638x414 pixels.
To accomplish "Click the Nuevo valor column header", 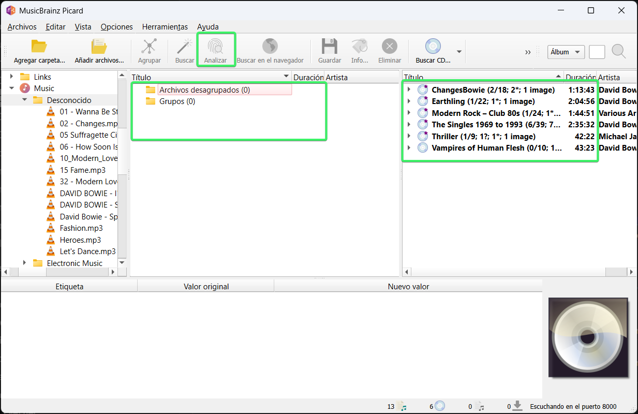I will coord(408,286).
